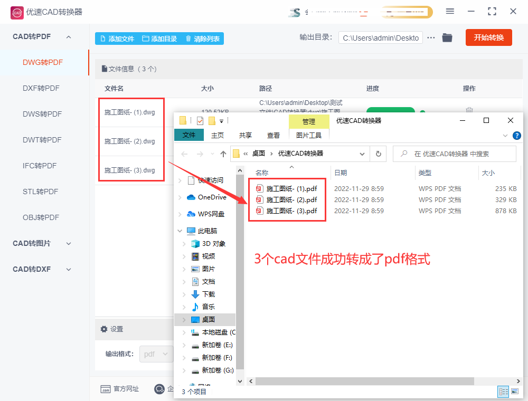Image resolution: width=528 pixels, height=401 pixels.
Task: Sort by the 大小 column in Explorer
Action: [488, 173]
